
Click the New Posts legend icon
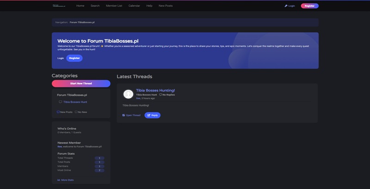pos(58,112)
